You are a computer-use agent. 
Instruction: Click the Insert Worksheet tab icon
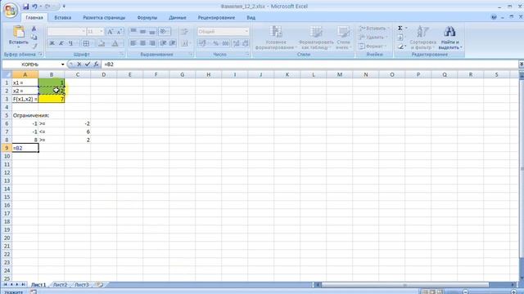(x=100, y=285)
